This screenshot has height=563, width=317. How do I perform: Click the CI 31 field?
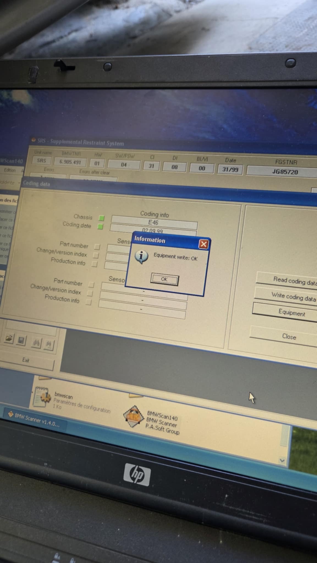(151, 166)
